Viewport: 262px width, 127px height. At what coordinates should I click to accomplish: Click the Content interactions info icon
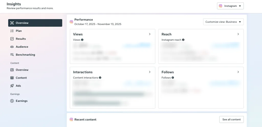(x=100, y=78)
